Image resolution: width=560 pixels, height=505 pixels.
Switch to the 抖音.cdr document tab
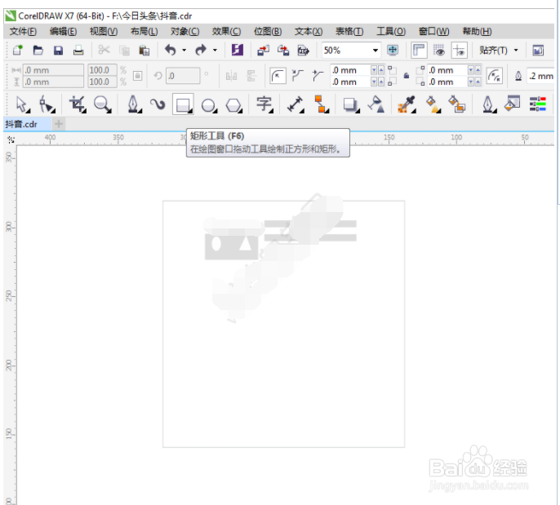click(21, 124)
